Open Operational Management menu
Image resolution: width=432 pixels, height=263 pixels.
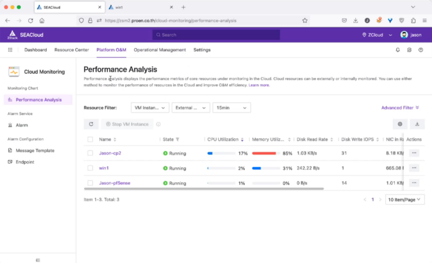click(x=160, y=50)
